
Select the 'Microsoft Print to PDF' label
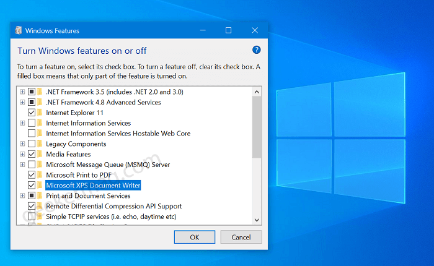(x=79, y=175)
